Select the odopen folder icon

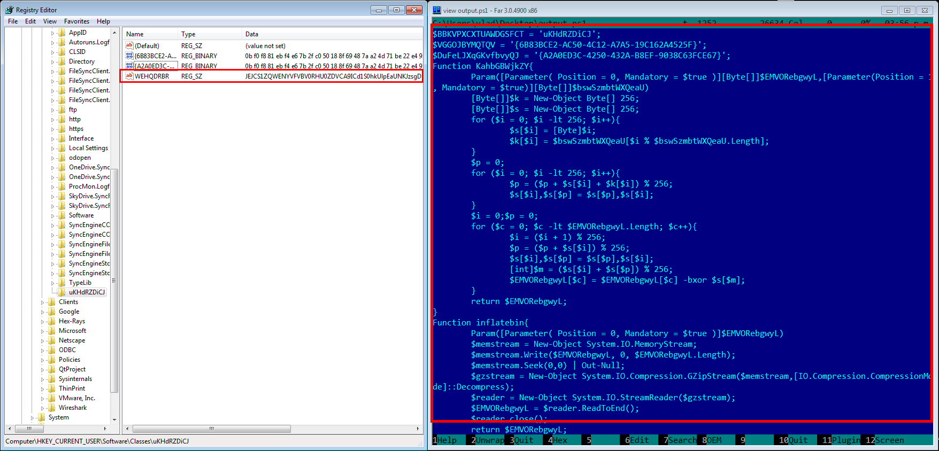pos(62,158)
